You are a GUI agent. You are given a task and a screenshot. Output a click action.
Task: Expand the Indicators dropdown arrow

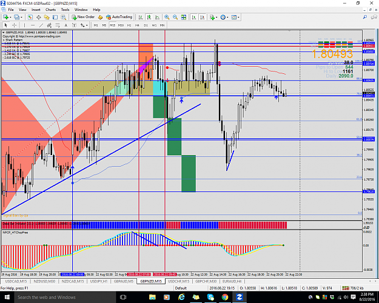(216, 18)
